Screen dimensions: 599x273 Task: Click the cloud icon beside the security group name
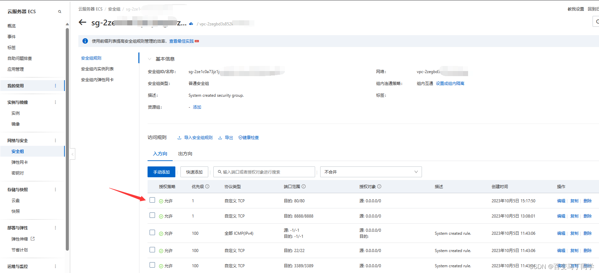point(191,24)
